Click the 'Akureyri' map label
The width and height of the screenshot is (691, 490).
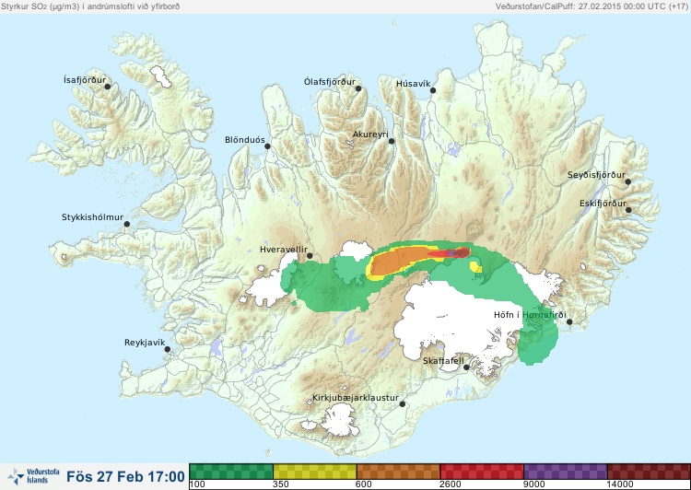pos(370,134)
